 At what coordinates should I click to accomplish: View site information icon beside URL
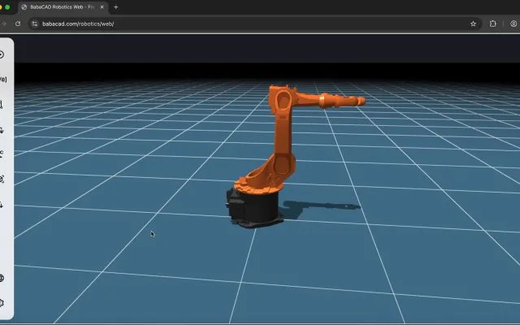tap(35, 24)
